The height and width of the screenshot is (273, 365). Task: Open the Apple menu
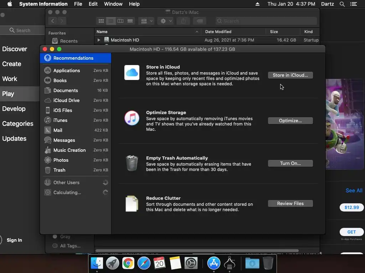point(10,4)
